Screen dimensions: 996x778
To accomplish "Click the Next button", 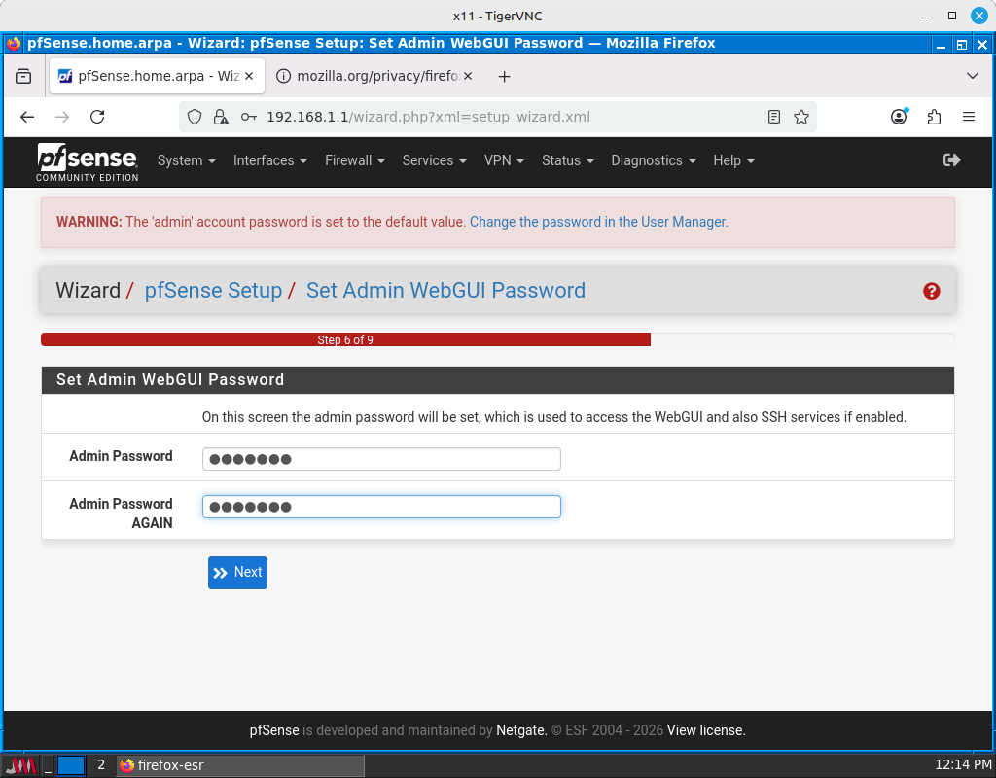I will [237, 573].
